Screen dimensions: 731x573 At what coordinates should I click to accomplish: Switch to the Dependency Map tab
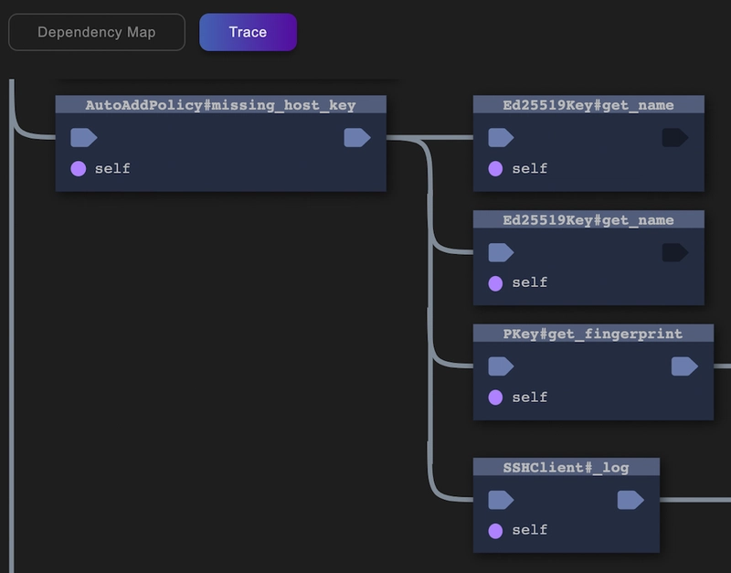coord(97,32)
